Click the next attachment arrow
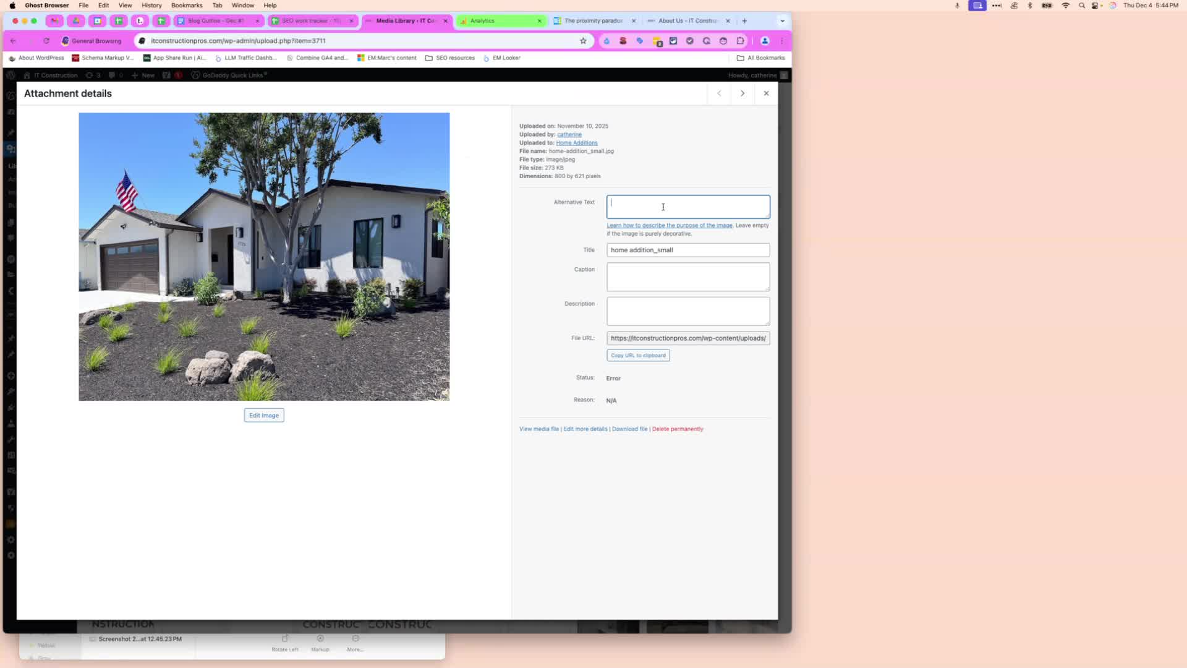 [x=742, y=93]
